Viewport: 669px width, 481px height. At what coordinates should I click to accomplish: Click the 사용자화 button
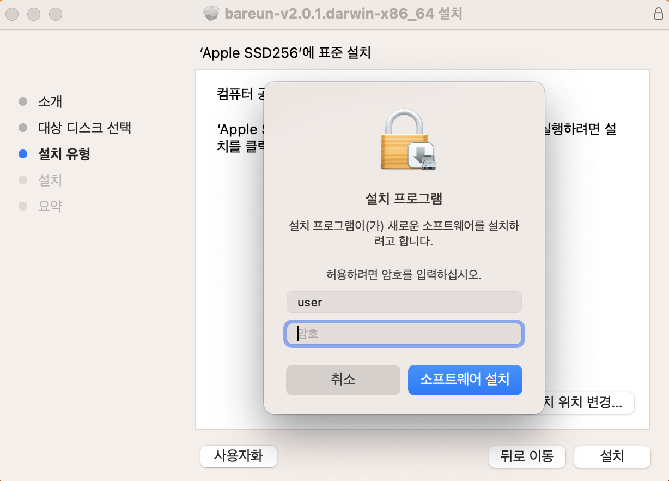[238, 457]
